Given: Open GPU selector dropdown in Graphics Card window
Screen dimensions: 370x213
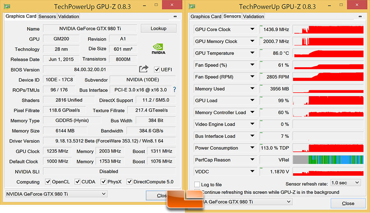Looking at the screenshot, I should click(x=56, y=194).
